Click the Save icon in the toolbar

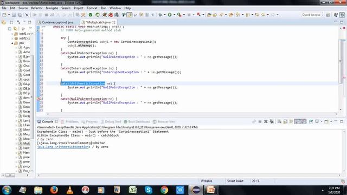(14, 15)
